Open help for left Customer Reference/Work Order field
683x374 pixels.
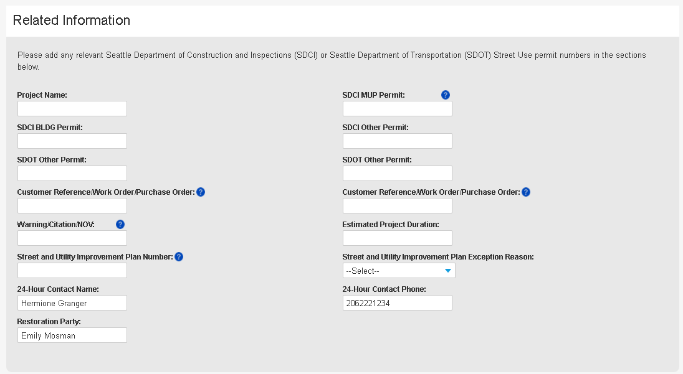(201, 192)
